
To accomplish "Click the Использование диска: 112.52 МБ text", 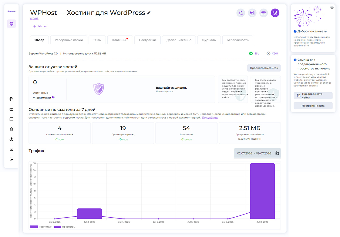I will (85, 53).
